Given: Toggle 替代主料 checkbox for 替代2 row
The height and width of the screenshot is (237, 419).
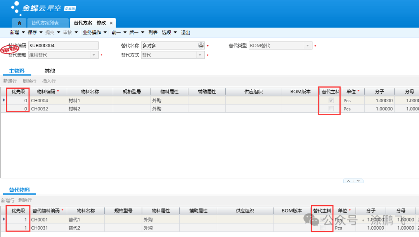Looking at the screenshot, I should click(322, 228).
